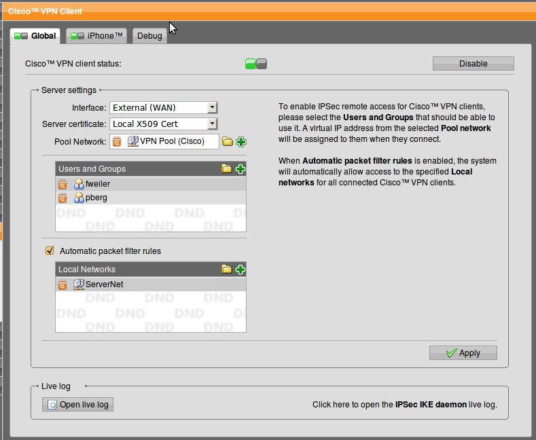Open folder icon in Local Networks header
This screenshot has height=440, width=536.
tap(227, 269)
